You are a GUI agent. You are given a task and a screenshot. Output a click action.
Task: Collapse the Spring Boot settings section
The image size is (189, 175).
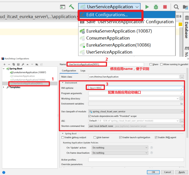[63, 134]
